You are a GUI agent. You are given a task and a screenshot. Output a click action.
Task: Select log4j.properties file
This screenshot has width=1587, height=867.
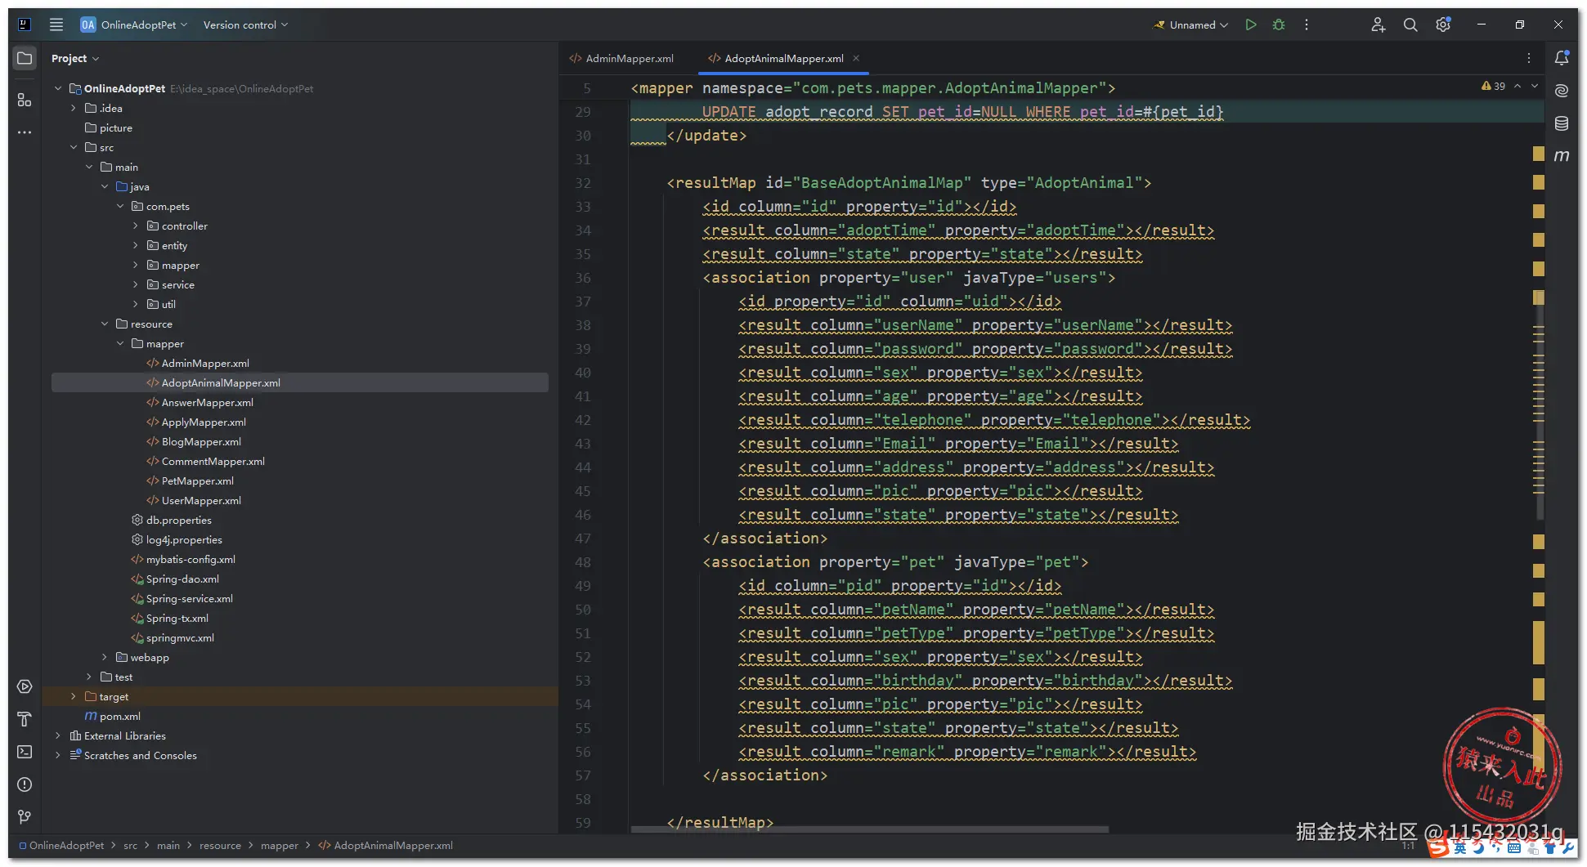pos(184,539)
